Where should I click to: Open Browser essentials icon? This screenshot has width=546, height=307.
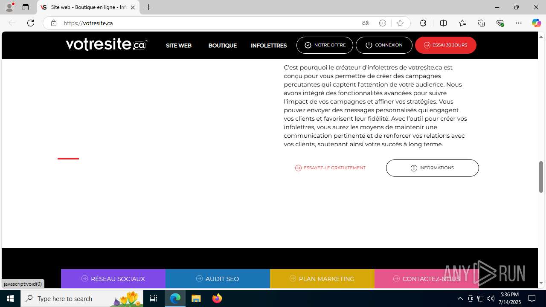pos(500,23)
